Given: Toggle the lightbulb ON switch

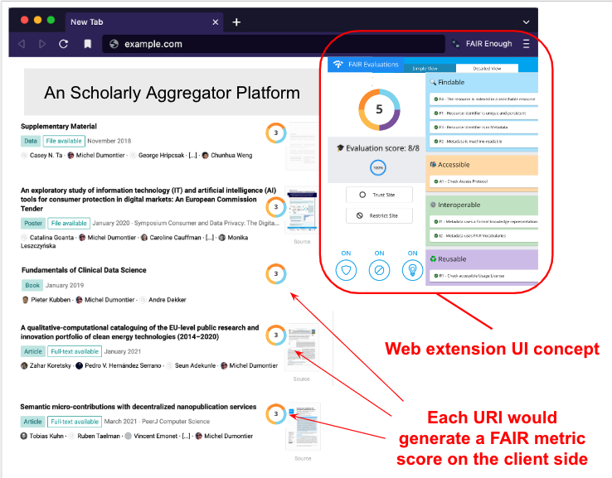Looking at the screenshot, I should 412,270.
